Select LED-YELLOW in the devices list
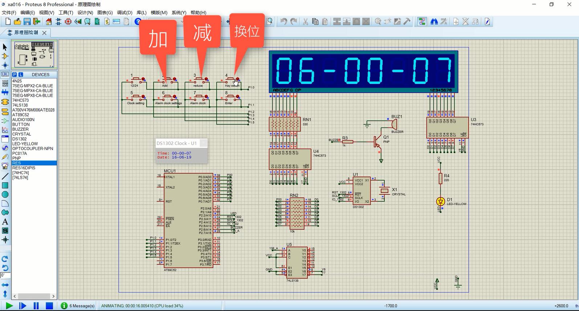This screenshot has height=311, width=579. (34, 144)
